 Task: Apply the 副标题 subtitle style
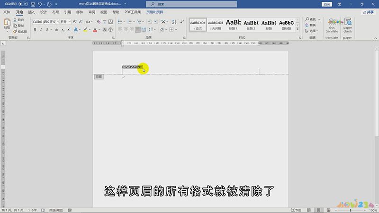287,25
